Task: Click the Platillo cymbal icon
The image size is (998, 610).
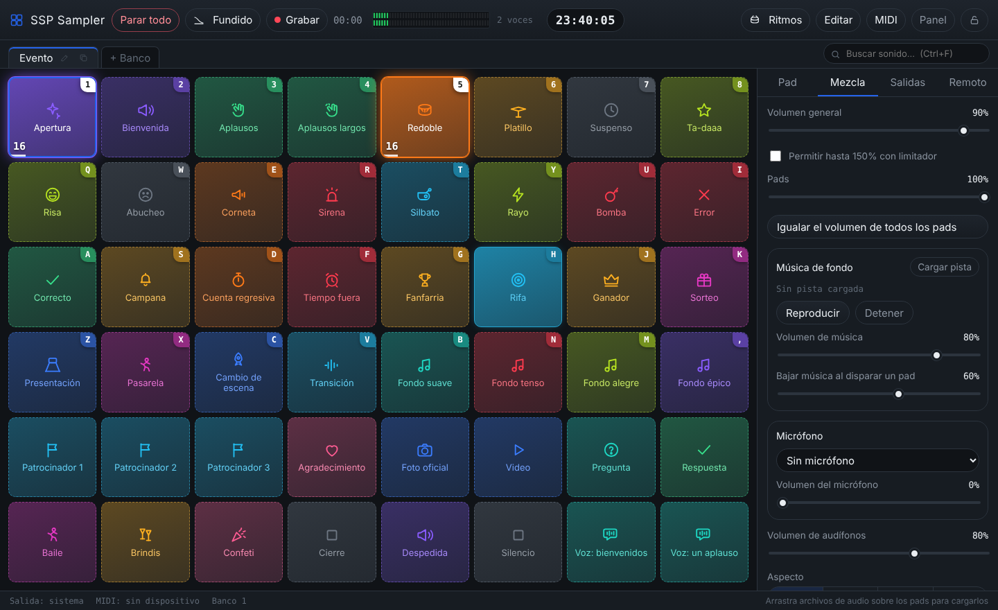Action: (x=518, y=110)
